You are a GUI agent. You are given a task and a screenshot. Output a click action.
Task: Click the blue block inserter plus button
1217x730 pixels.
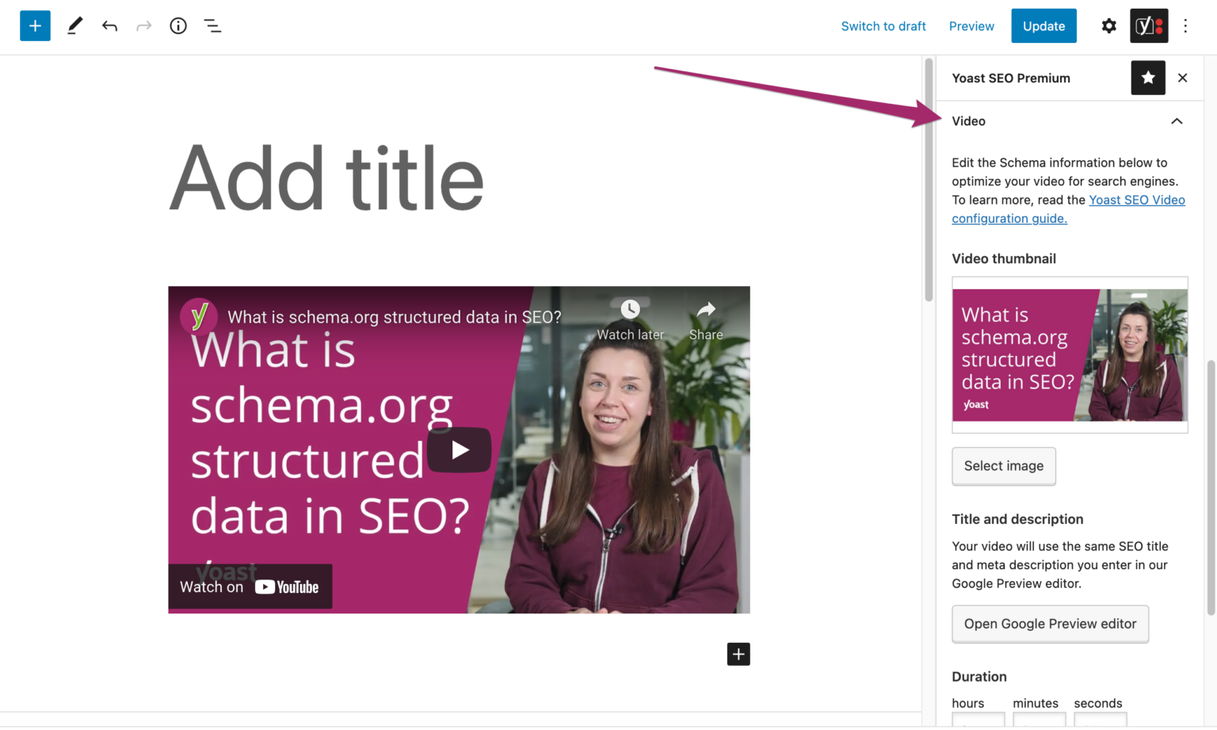35,26
